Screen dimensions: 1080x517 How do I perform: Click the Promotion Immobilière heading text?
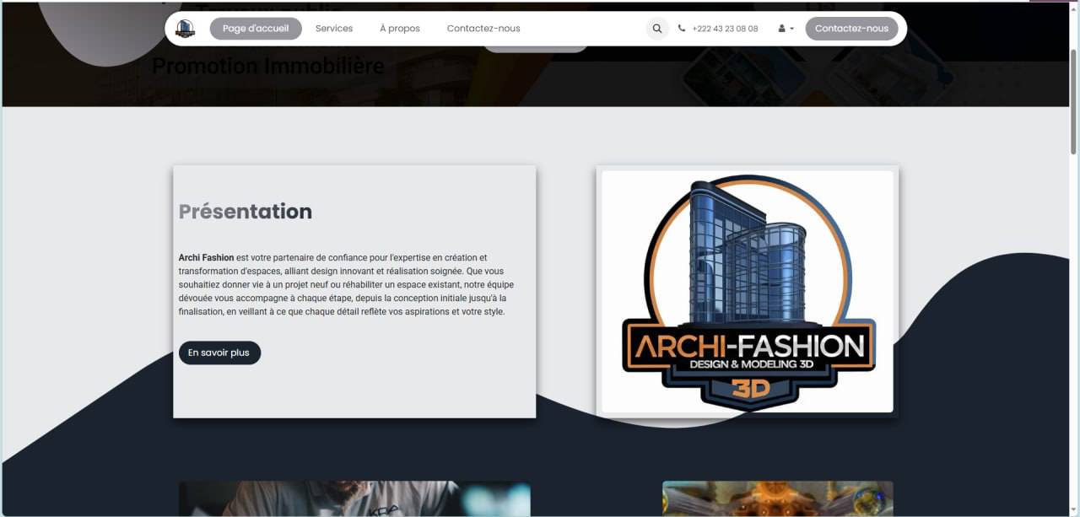(268, 66)
